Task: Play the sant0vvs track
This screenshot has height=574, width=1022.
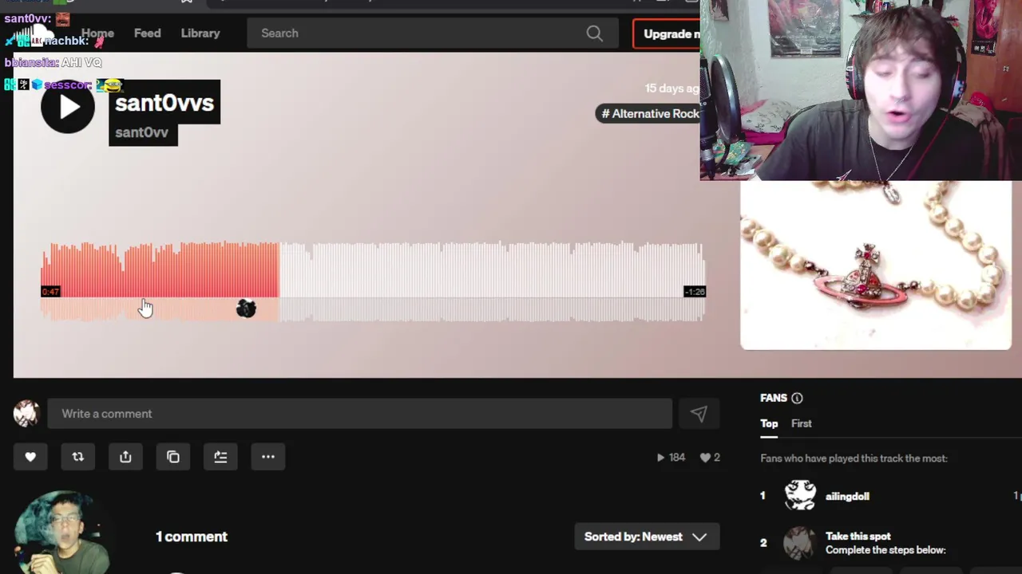Action: (68, 107)
